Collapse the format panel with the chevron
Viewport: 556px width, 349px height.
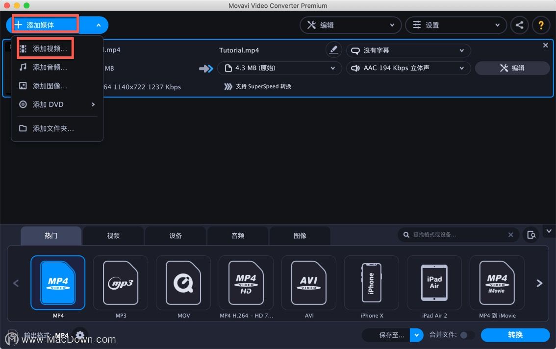549,231
